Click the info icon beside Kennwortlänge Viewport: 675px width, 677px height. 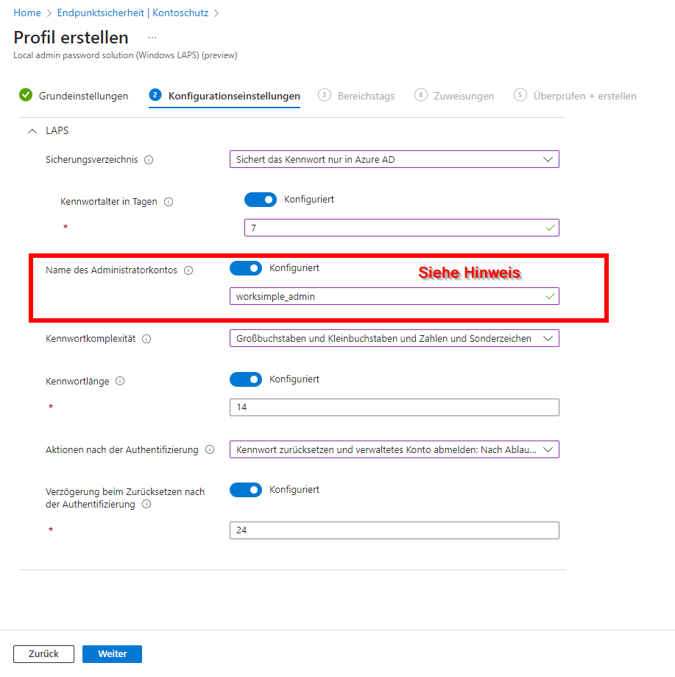[x=120, y=381]
